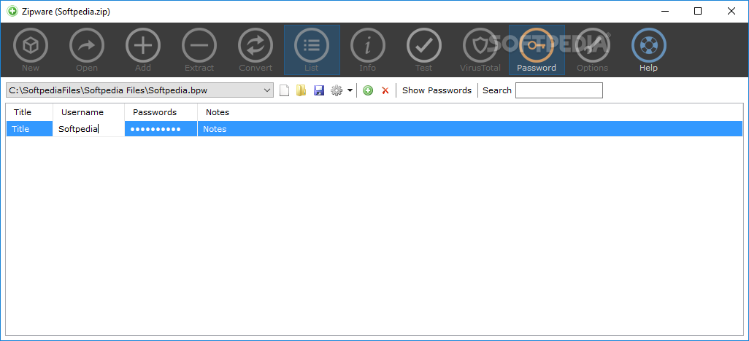The image size is (749, 341).
Task: Save password file with floppy disk icon
Action: point(318,90)
